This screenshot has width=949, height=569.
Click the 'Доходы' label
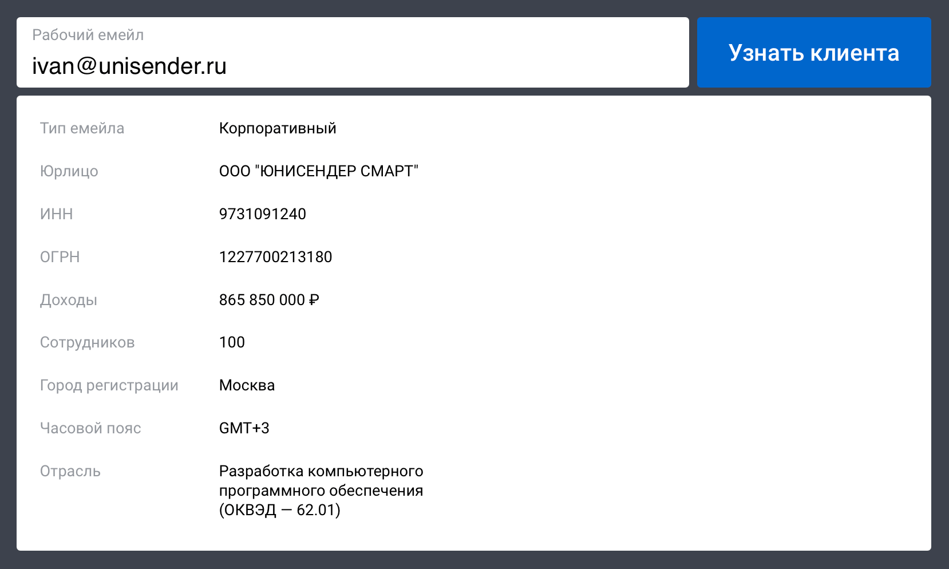[x=68, y=300]
